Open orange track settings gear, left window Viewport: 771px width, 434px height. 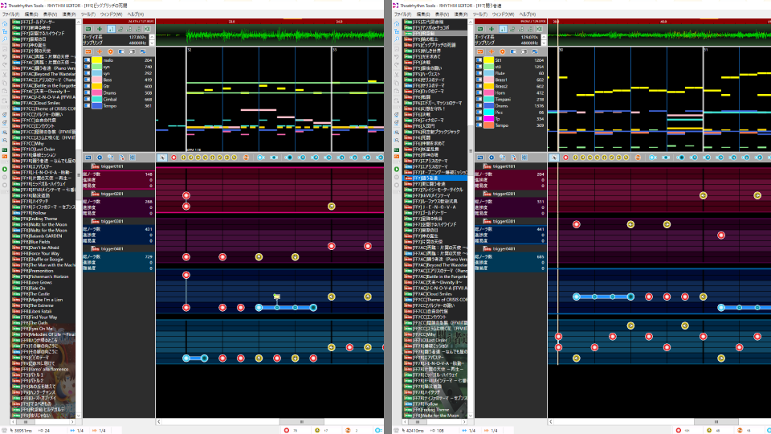coord(110,51)
